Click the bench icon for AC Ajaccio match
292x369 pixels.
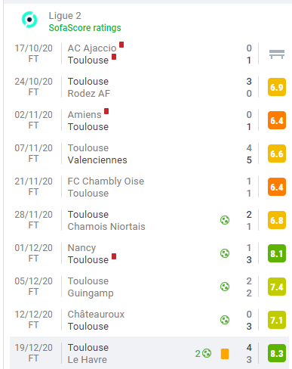277,54
